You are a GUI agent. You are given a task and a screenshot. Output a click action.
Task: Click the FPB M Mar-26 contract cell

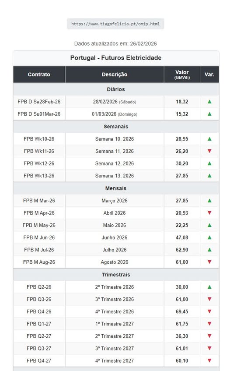[39, 201]
